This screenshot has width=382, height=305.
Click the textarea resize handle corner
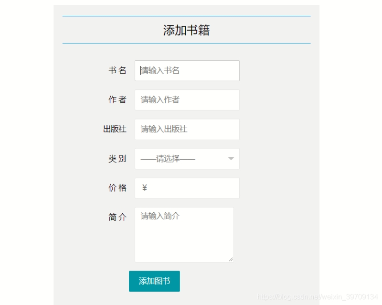(231, 260)
